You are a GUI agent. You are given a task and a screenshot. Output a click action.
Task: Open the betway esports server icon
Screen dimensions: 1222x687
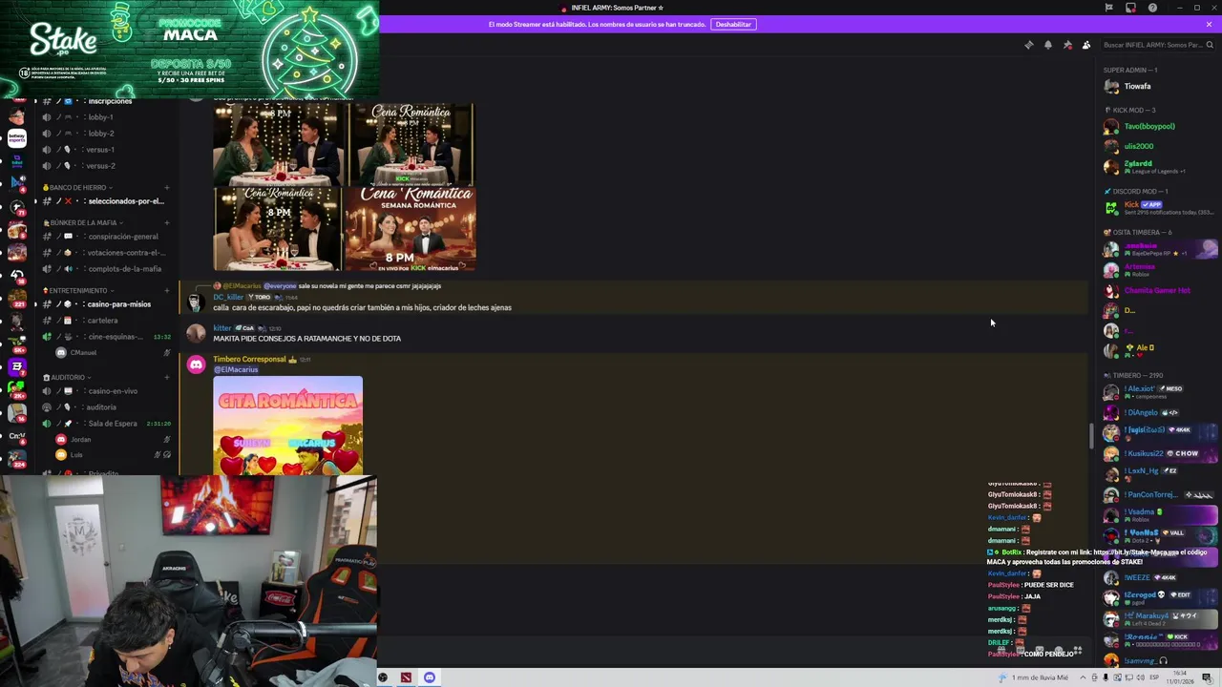[x=16, y=137]
